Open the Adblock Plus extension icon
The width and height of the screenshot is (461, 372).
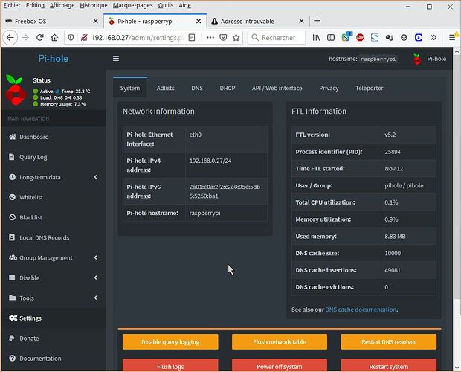(360, 38)
